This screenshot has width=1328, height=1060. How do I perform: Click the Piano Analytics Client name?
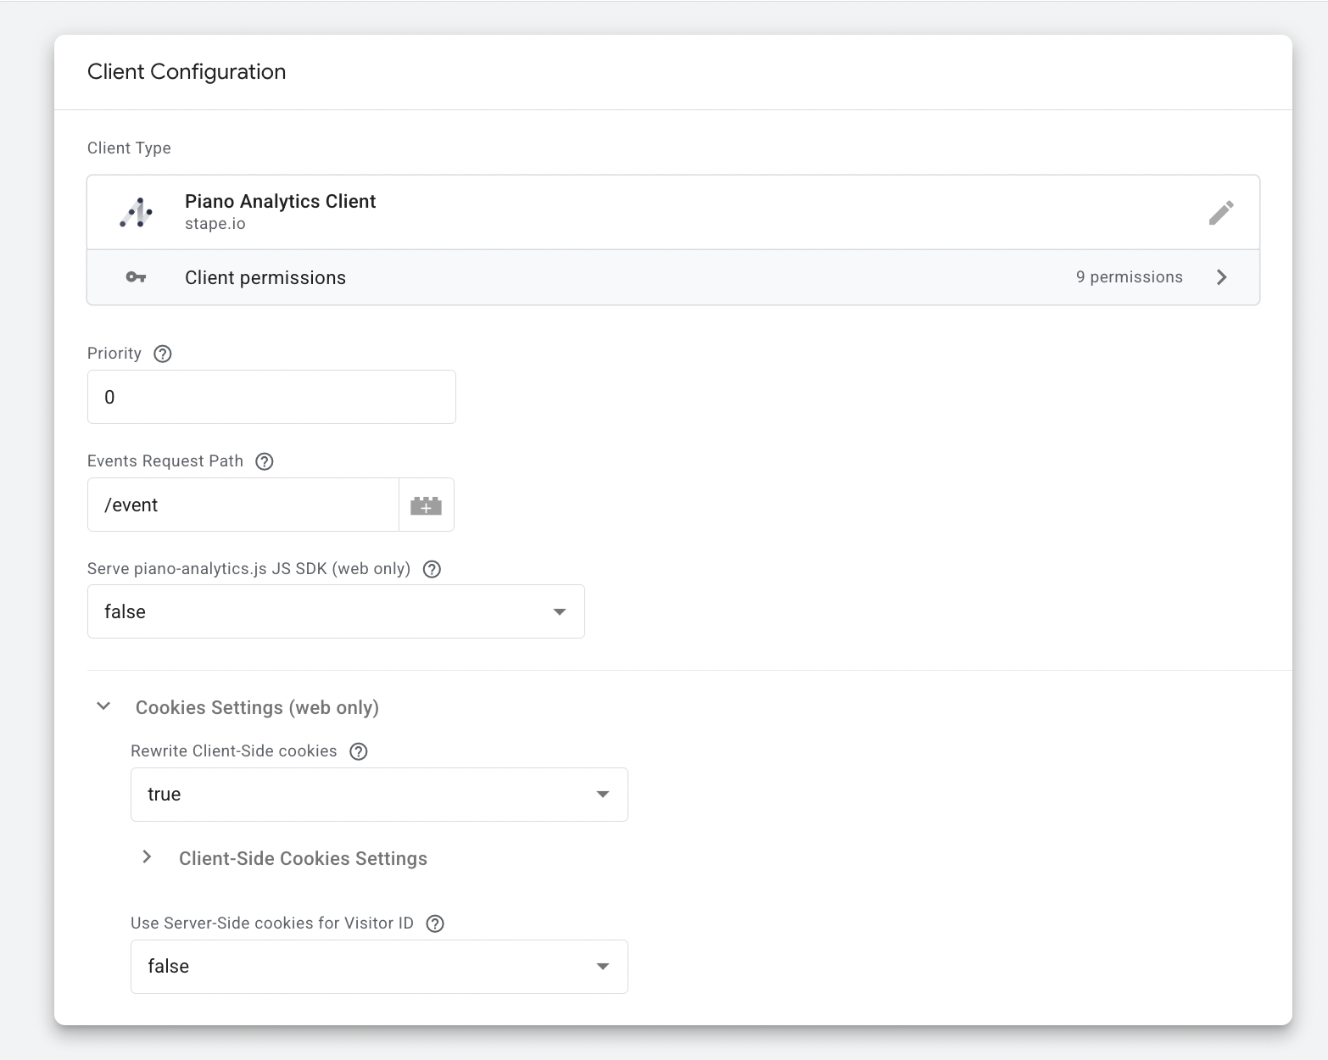coord(280,202)
